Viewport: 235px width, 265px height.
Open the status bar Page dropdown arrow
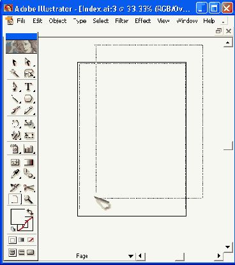click(131, 256)
